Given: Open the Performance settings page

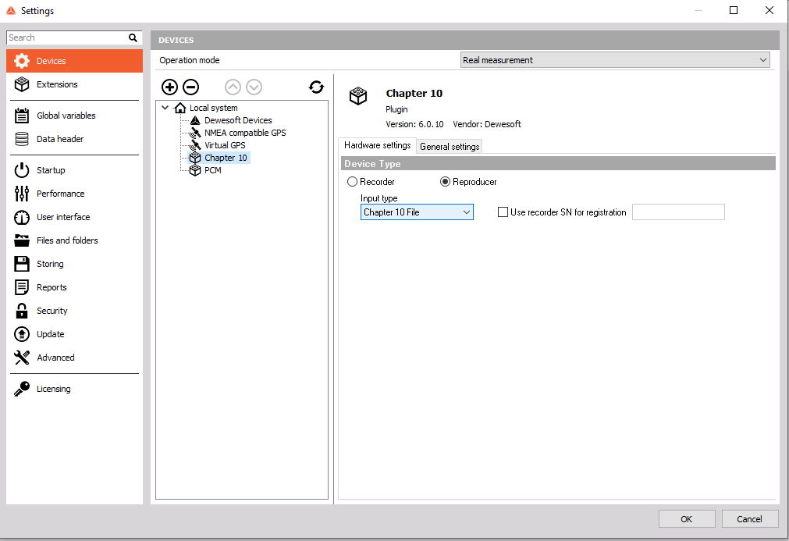Looking at the screenshot, I should point(74,194).
